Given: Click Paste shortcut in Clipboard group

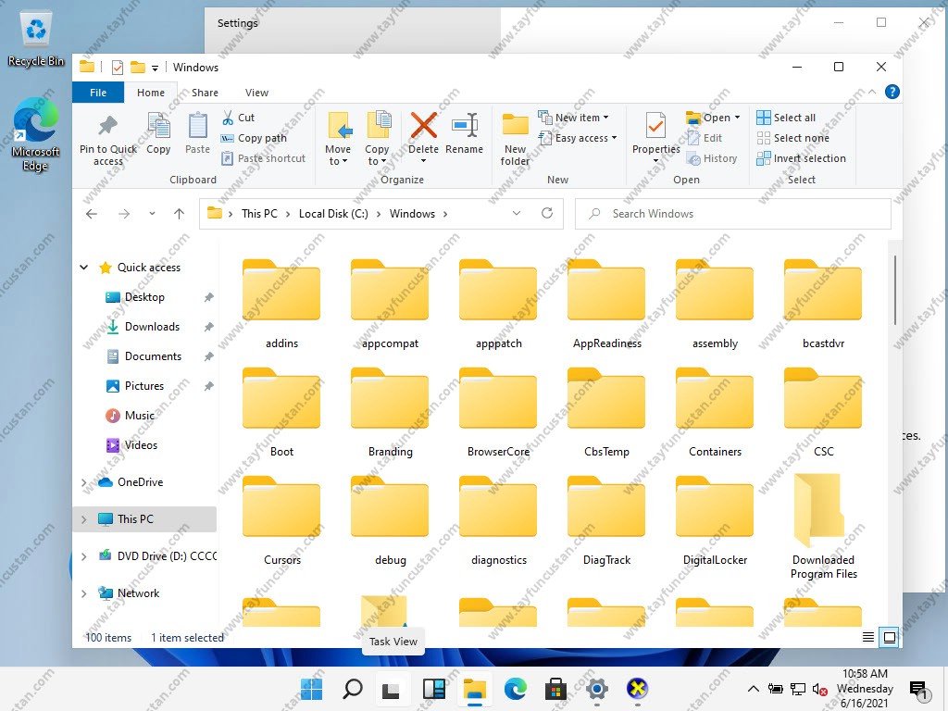Looking at the screenshot, I should [x=263, y=158].
